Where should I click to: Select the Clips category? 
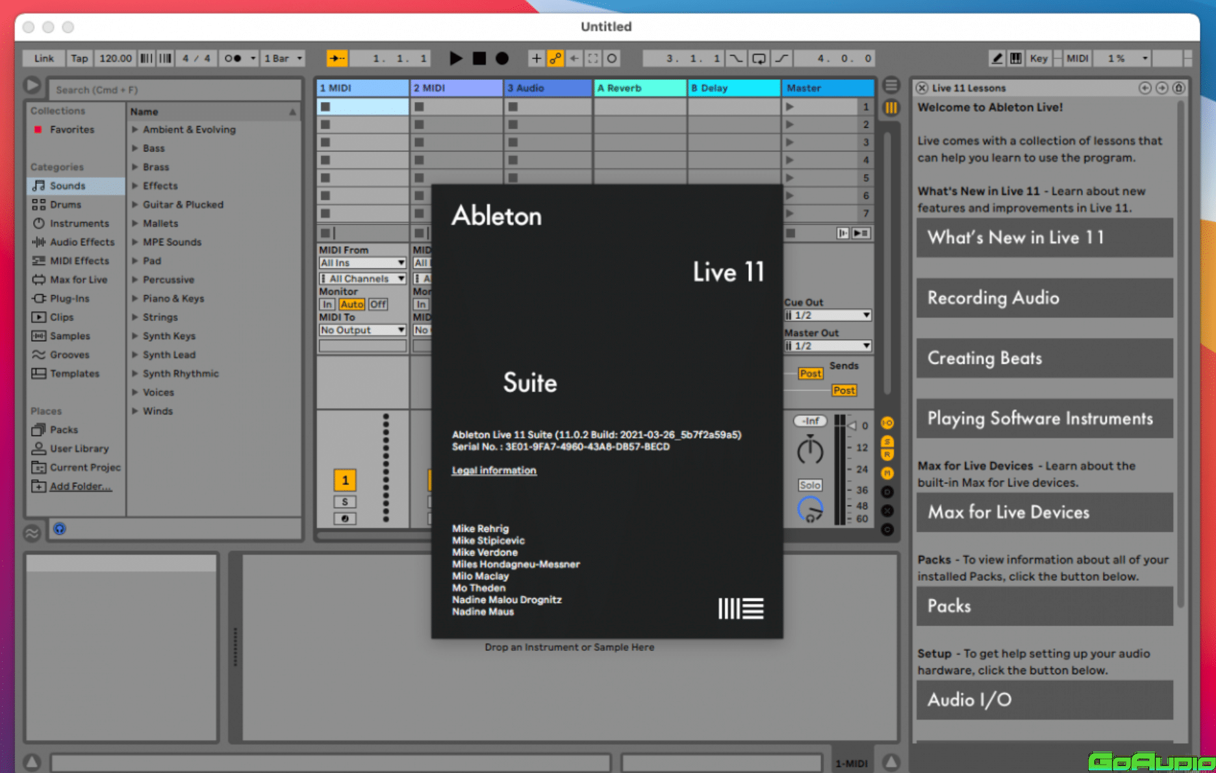(62, 318)
